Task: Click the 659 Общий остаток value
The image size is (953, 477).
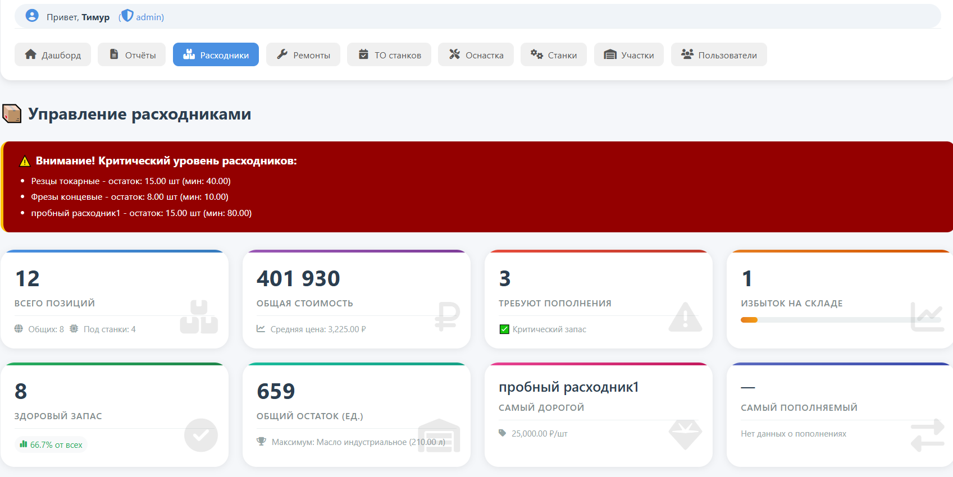Action: click(x=276, y=392)
